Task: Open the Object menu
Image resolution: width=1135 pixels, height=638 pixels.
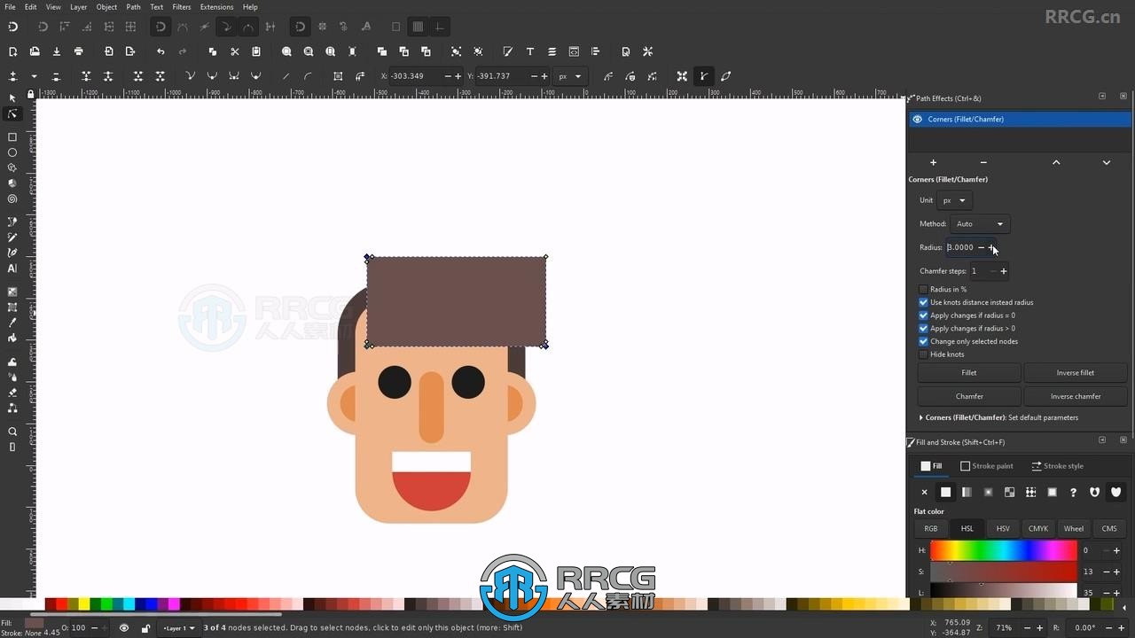Action: [106, 7]
